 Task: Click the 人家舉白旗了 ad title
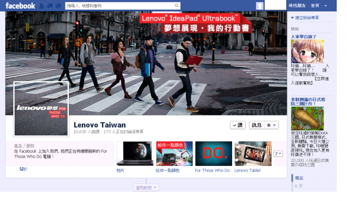304,37
